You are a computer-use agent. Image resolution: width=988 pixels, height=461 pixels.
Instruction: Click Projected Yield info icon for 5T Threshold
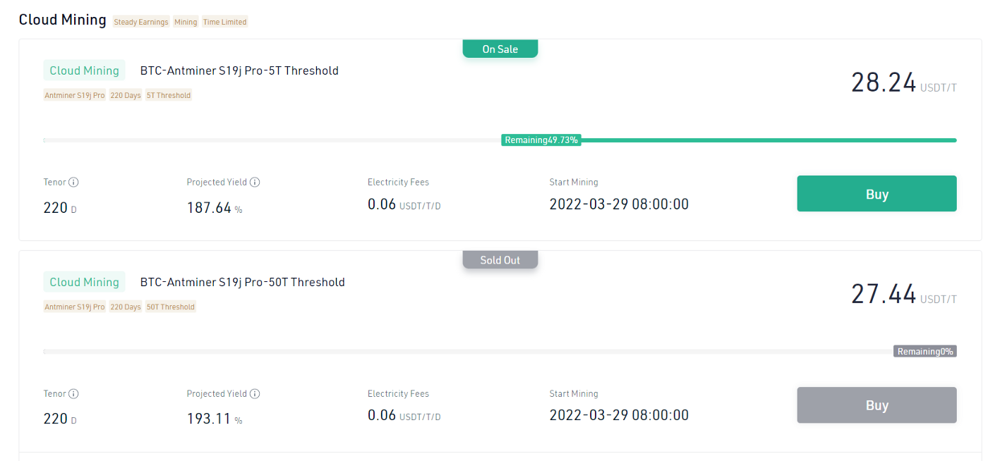255,182
